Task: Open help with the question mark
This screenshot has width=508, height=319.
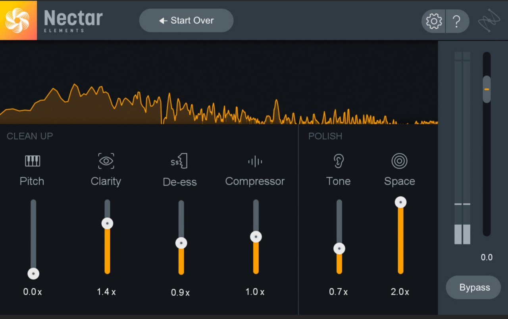Action: pos(457,21)
